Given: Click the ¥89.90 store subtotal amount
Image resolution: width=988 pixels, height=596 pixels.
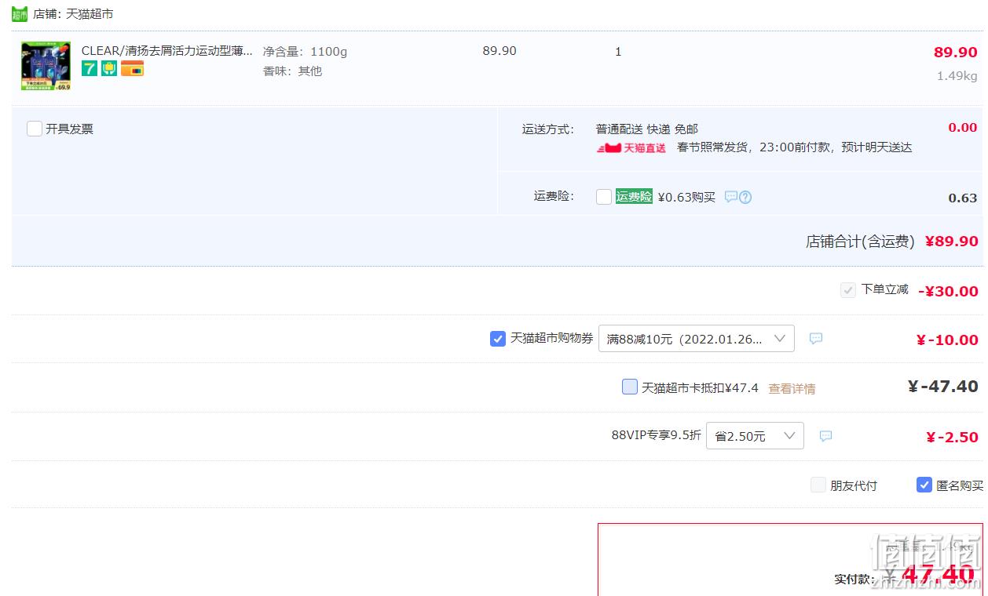Looking at the screenshot, I should 951,242.
